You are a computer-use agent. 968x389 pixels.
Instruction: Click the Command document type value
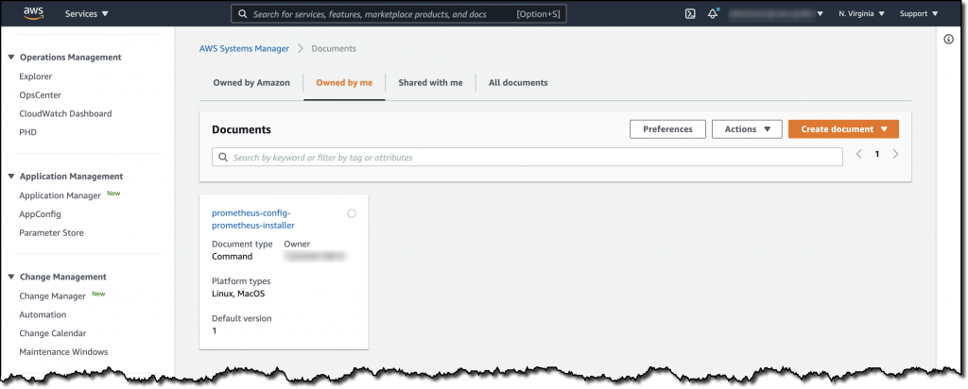pyautogui.click(x=233, y=257)
